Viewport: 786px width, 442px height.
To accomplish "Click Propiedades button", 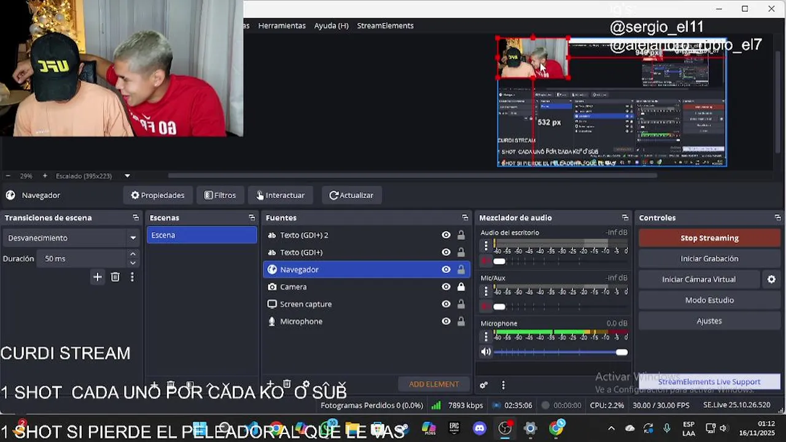I will pos(158,195).
